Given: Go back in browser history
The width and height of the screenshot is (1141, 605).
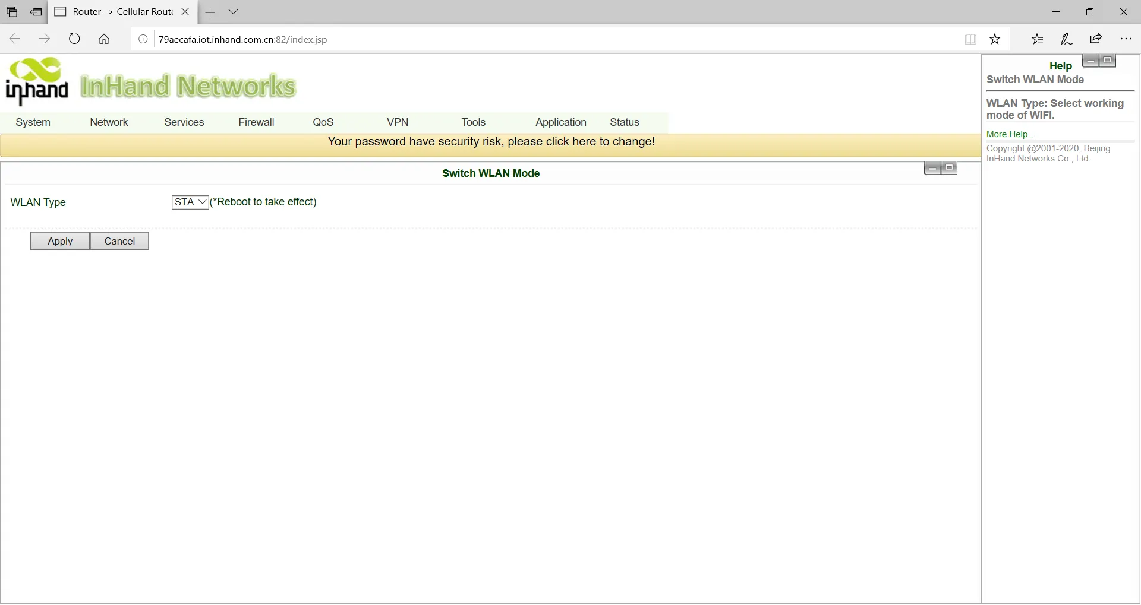Looking at the screenshot, I should pos(15,39).
